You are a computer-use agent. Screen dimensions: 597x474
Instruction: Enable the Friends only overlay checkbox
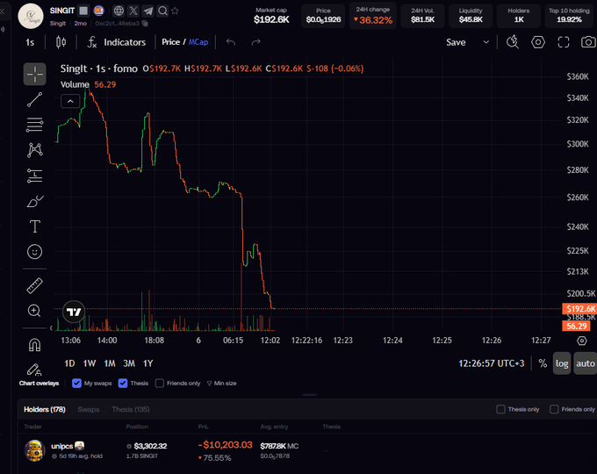point(160,384)
